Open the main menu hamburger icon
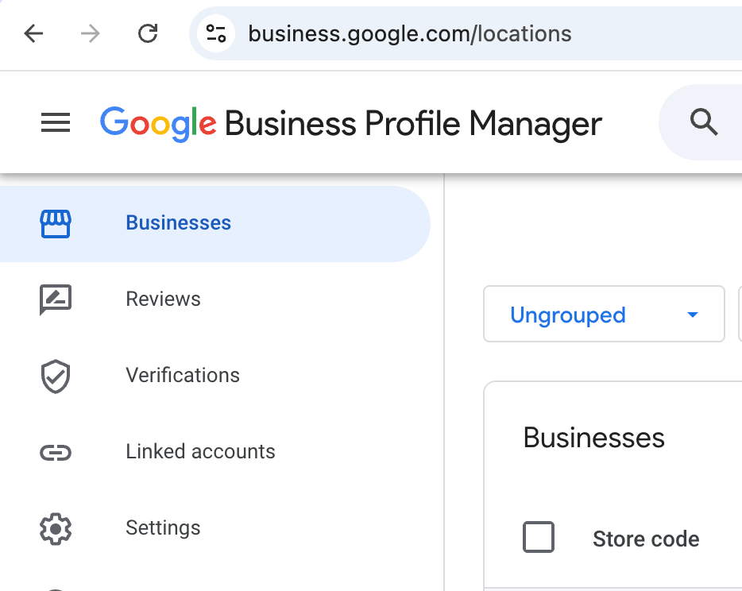This screenshot has width=742, height=591. click(x=56, y=123)
